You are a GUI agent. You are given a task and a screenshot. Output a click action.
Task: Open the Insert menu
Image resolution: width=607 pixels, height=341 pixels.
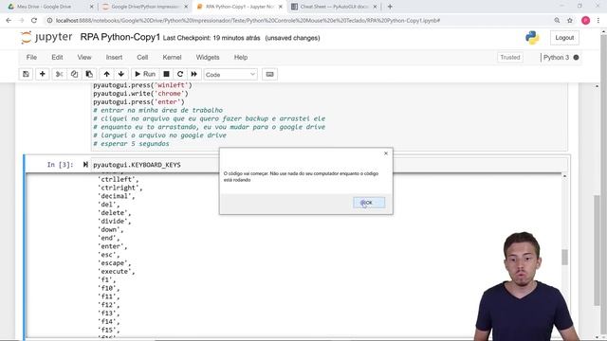pyautogui.click(x=114, y=57)
